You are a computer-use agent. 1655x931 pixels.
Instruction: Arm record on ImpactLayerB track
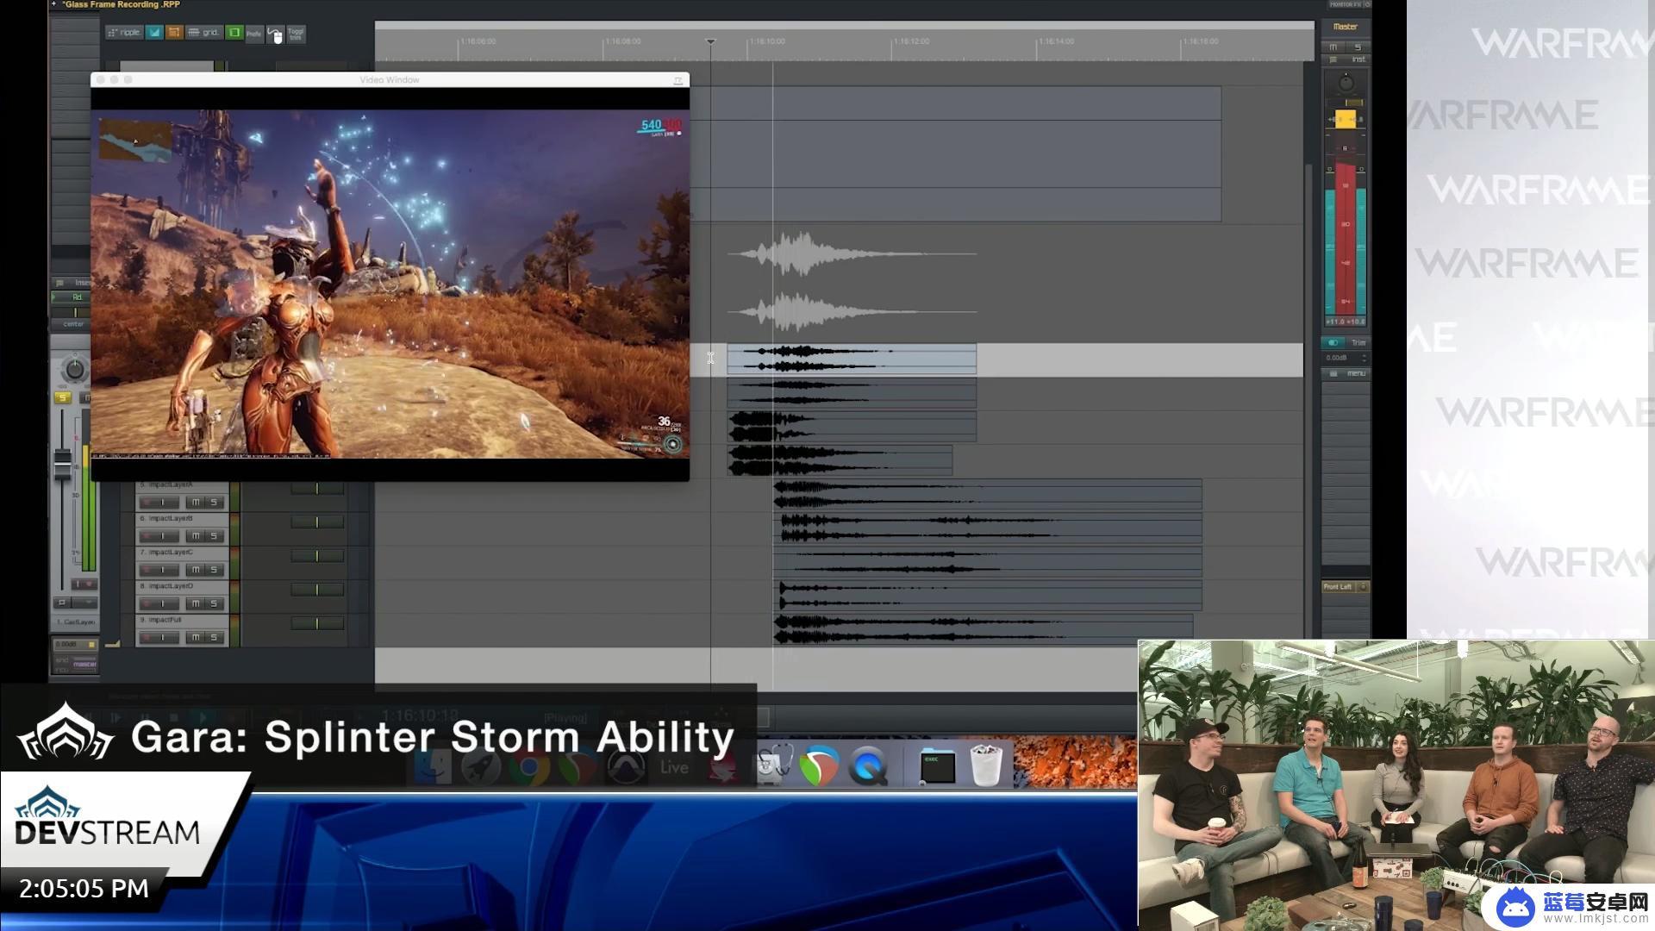click(147, 536)
